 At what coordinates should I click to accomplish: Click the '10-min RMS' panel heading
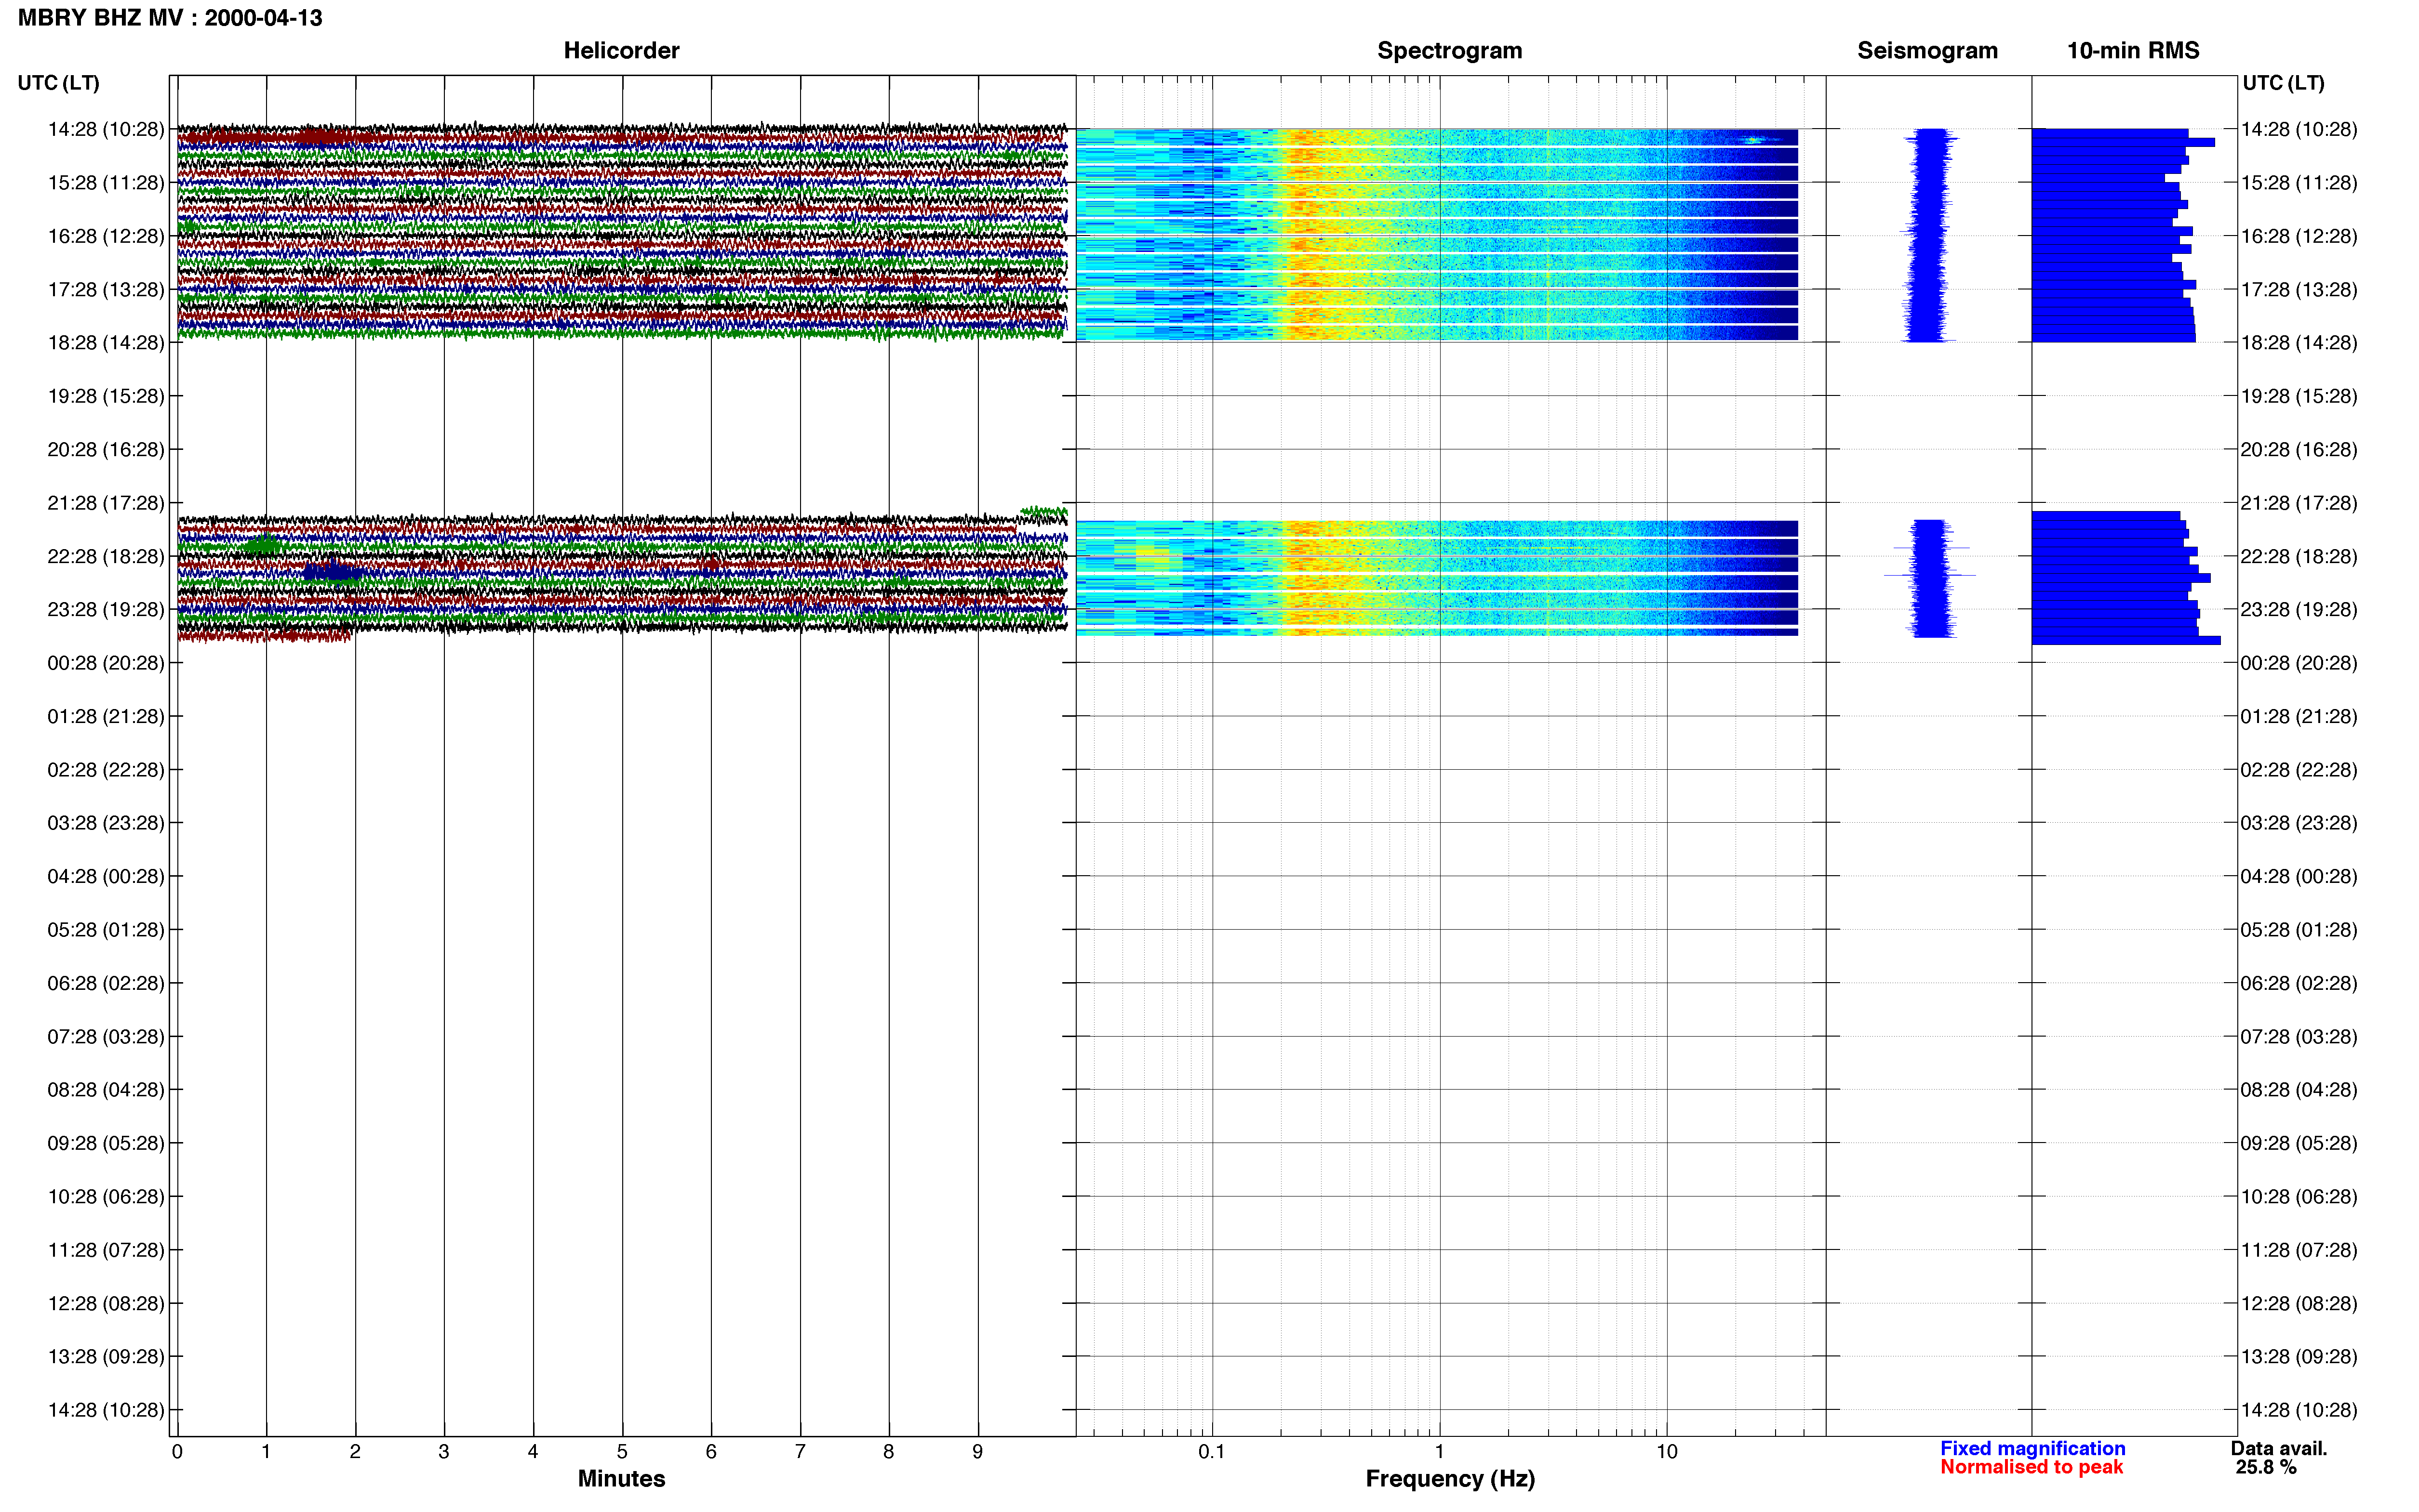(x=2133, y=51)
